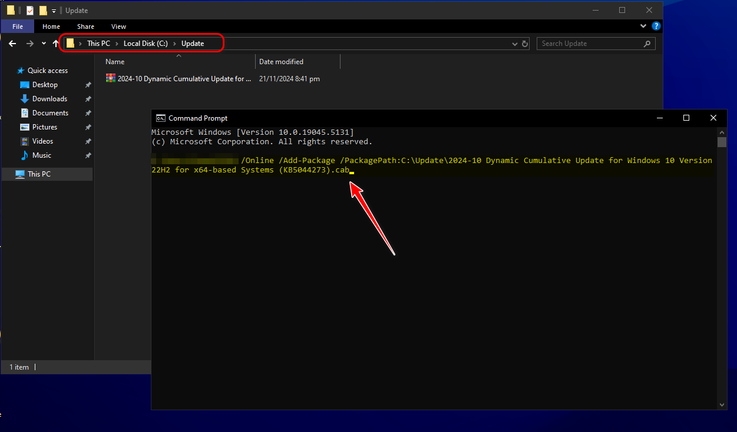This screenshot has height=432, width=737.
Task: Switch to the Home ribbon tab
Action: [x=51, y=26]
